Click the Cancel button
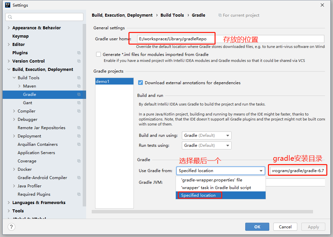333x237 pixels. (x=285, y=227)
